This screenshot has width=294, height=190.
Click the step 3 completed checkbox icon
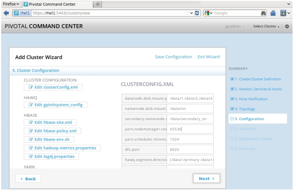click(x=232, y=99)
